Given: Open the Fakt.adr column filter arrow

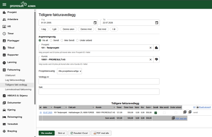Looking at the screenshot, I should click(x=93, y=107).
